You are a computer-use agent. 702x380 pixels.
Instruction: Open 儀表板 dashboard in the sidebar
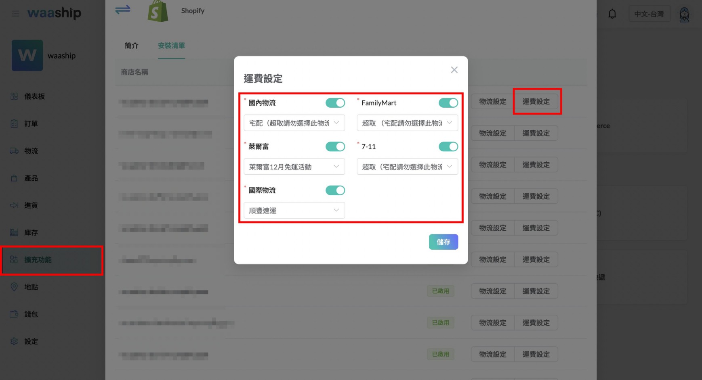pos(34,96)
